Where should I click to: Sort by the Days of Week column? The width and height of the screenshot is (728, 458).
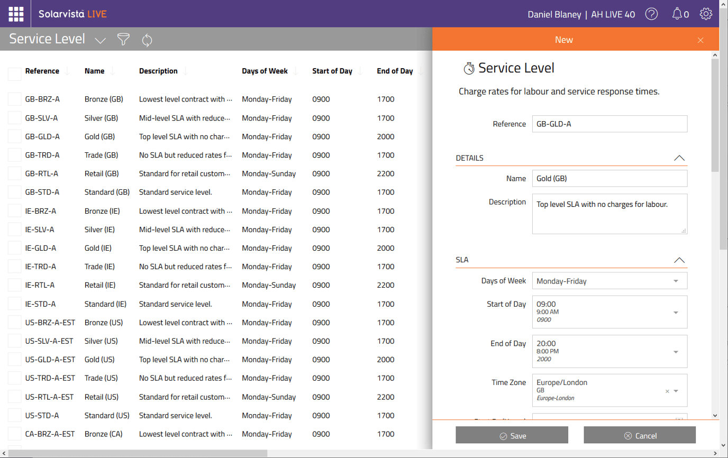click(265, 71)
